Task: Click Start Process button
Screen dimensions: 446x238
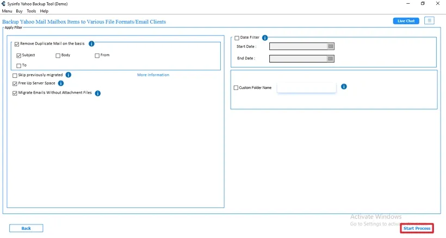Action: [x=417, y=228]
